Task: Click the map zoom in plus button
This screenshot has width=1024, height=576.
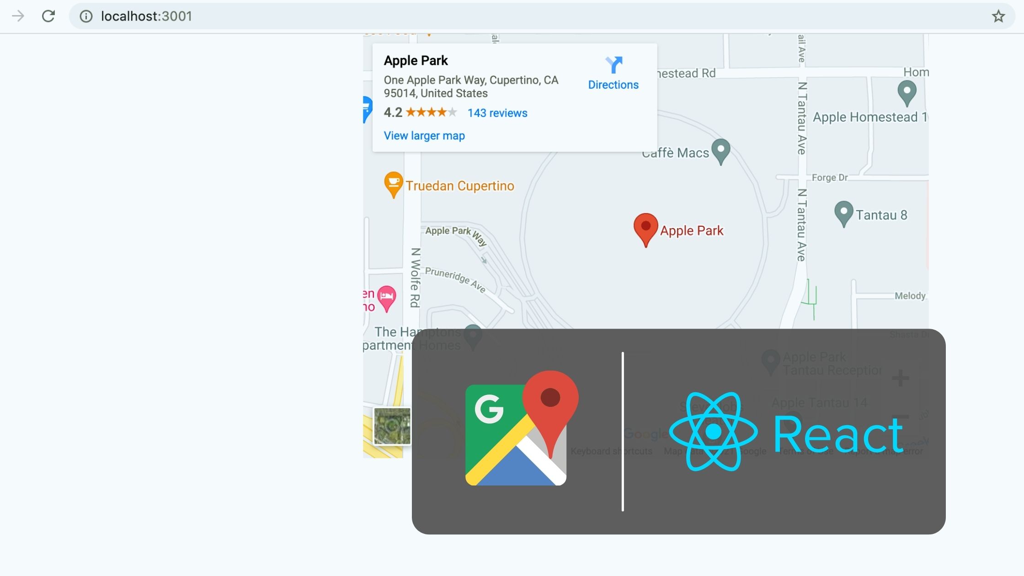Action: (900, 378)
